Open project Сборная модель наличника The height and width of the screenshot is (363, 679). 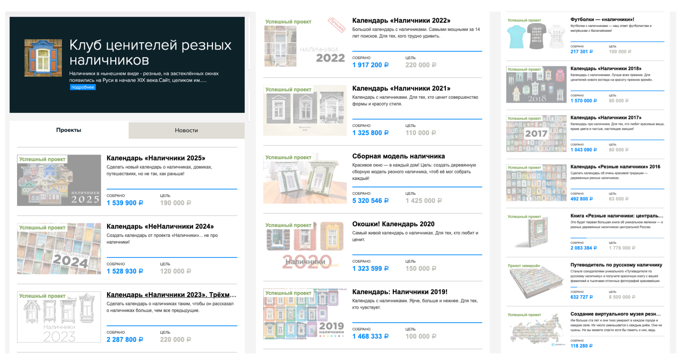tap(399, 156)
